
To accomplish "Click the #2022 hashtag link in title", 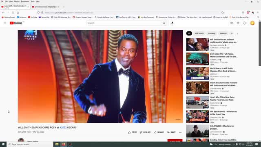I will point(63,127).
